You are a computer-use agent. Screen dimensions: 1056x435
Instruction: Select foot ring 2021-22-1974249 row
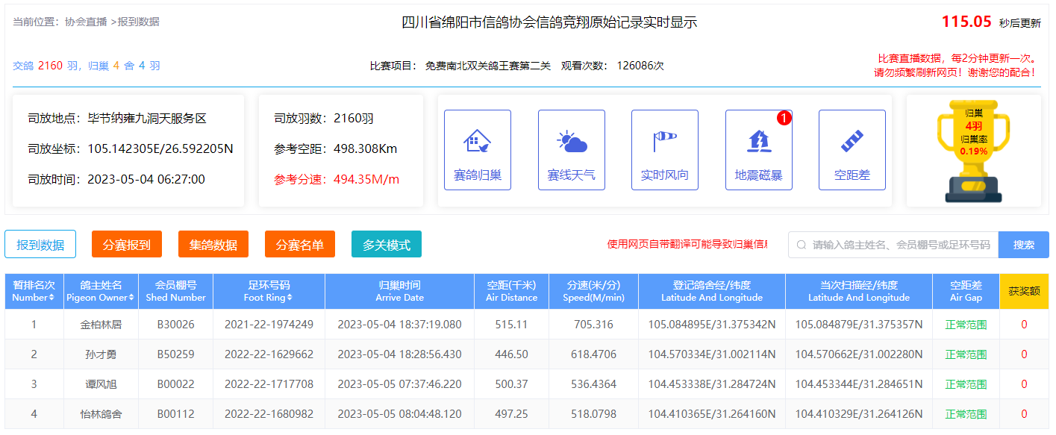tap(269, 325)
